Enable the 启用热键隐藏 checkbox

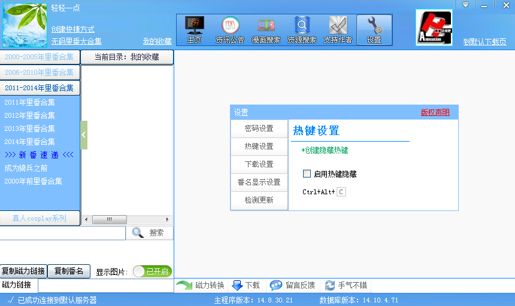point(307,174)
